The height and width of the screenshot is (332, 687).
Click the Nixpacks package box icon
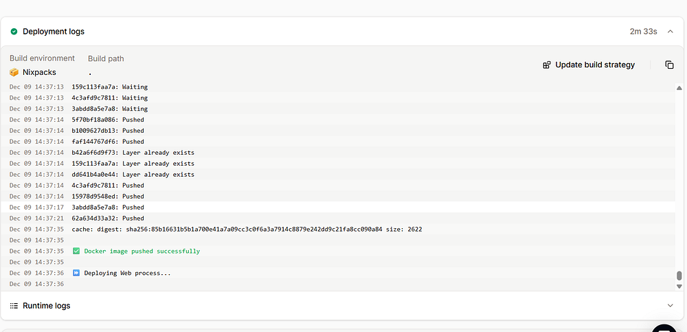tap(14, 72)
